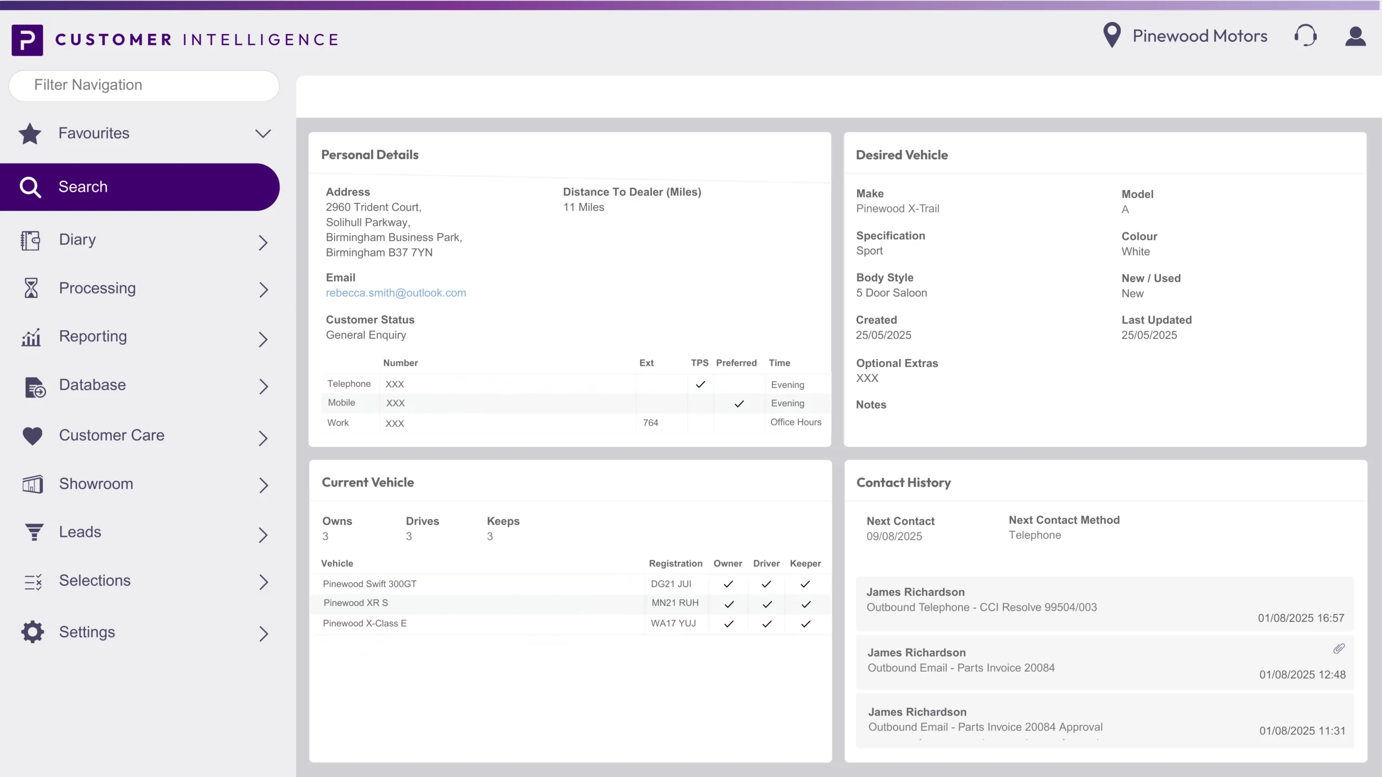Expand the Database chevron
This screenshot has height=777, width=1382.
pos(263,387)
